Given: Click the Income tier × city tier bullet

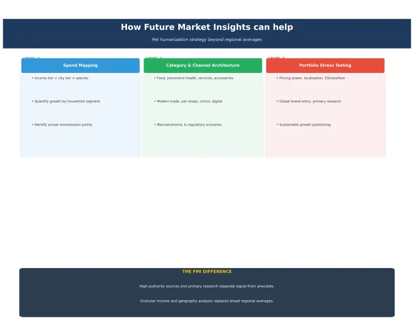Looking at the screenshot, I should coord(61,78).
